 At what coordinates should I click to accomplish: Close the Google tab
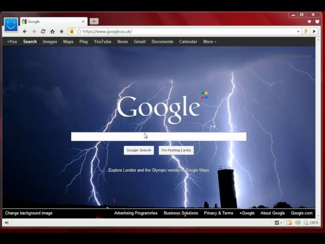83,21
